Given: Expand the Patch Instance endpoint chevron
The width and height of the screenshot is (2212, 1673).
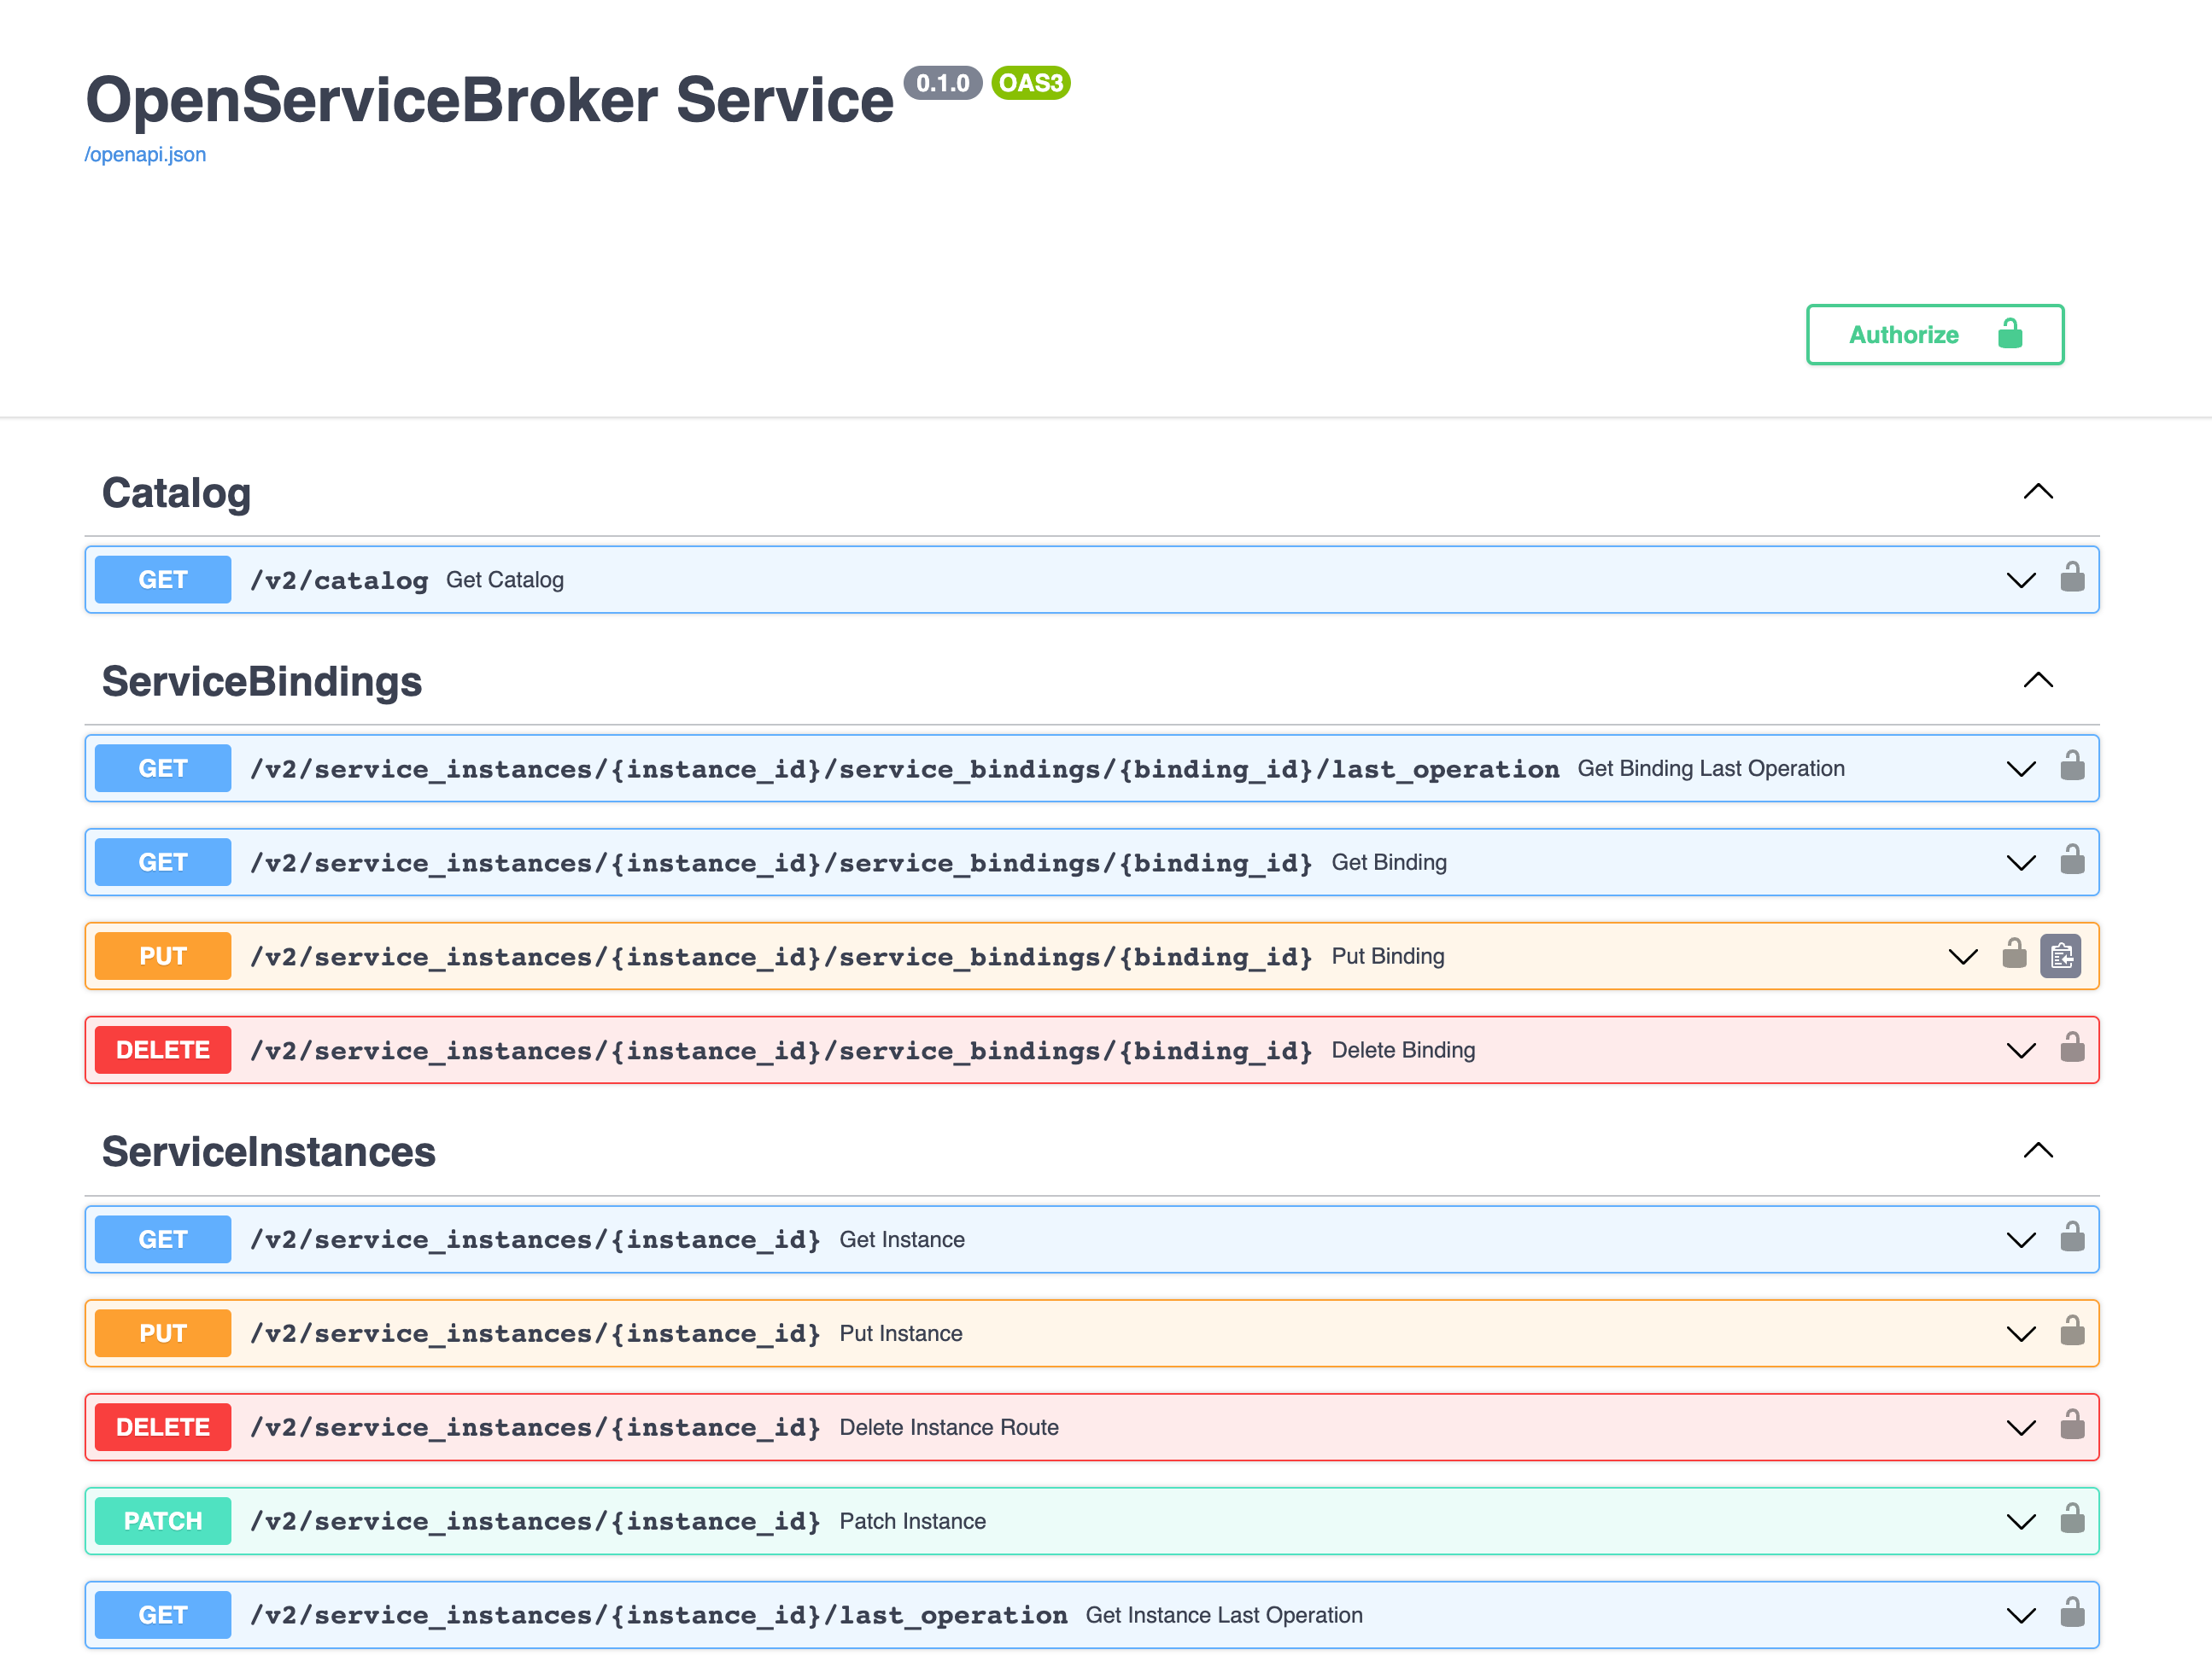Looking at the screenshot, I should pyautogui.click(x=2021, y=1522).
